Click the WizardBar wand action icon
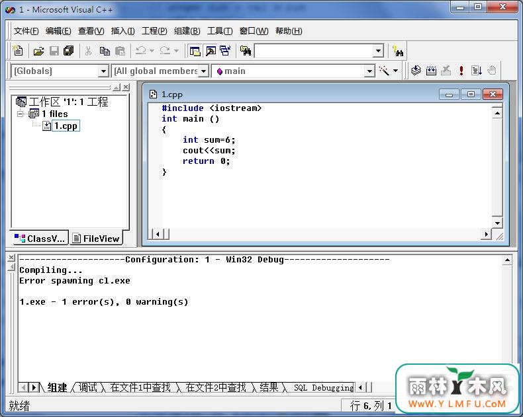Screen dimensions: 523x417 point(384,71)
